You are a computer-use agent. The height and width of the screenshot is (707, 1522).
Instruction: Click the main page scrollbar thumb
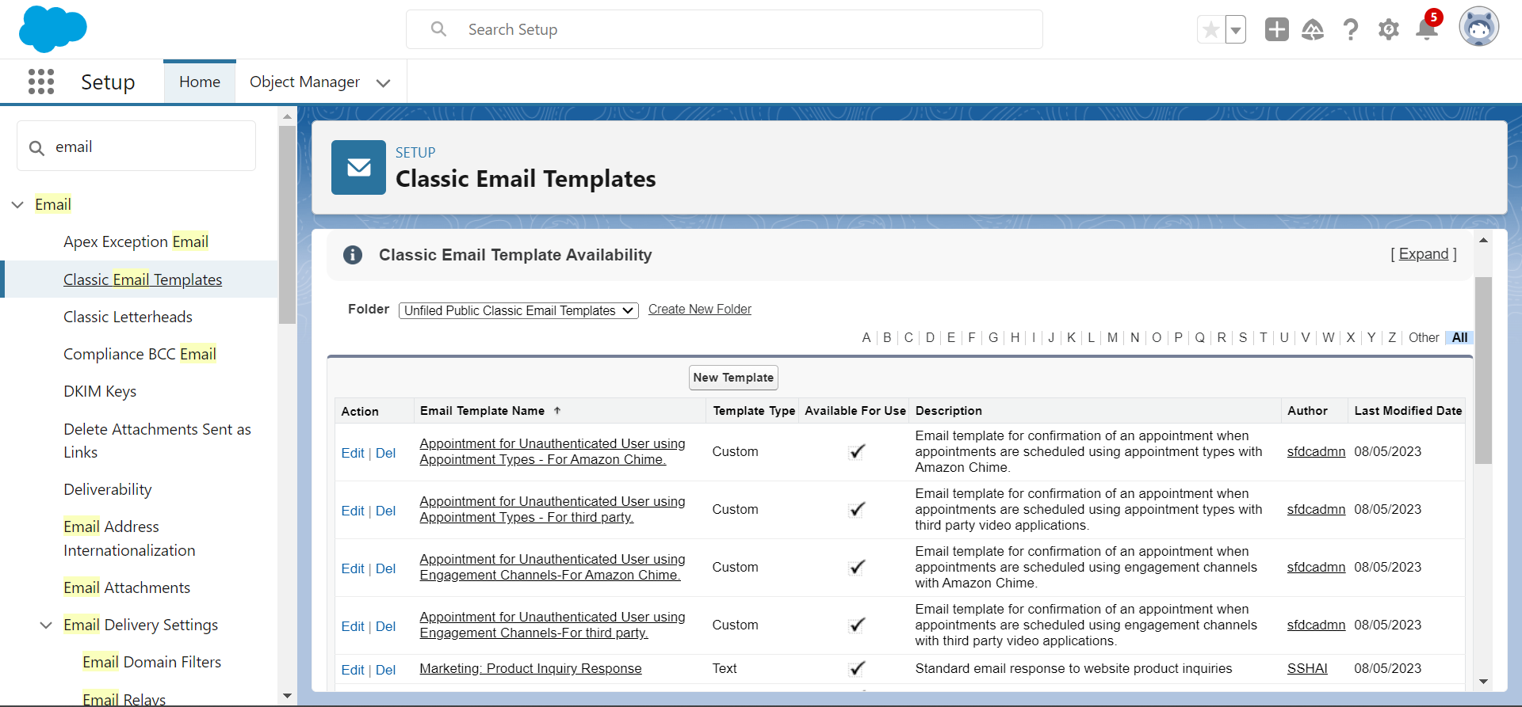tap(1483, 370)
